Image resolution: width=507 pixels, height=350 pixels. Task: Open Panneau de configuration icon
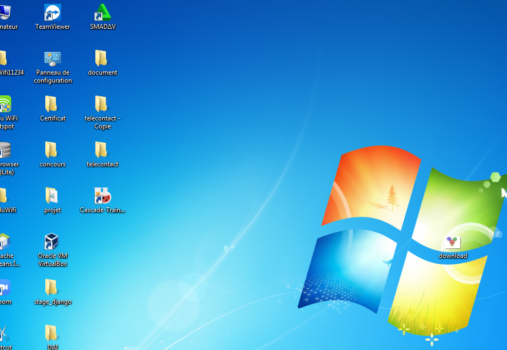pos(52,59)
